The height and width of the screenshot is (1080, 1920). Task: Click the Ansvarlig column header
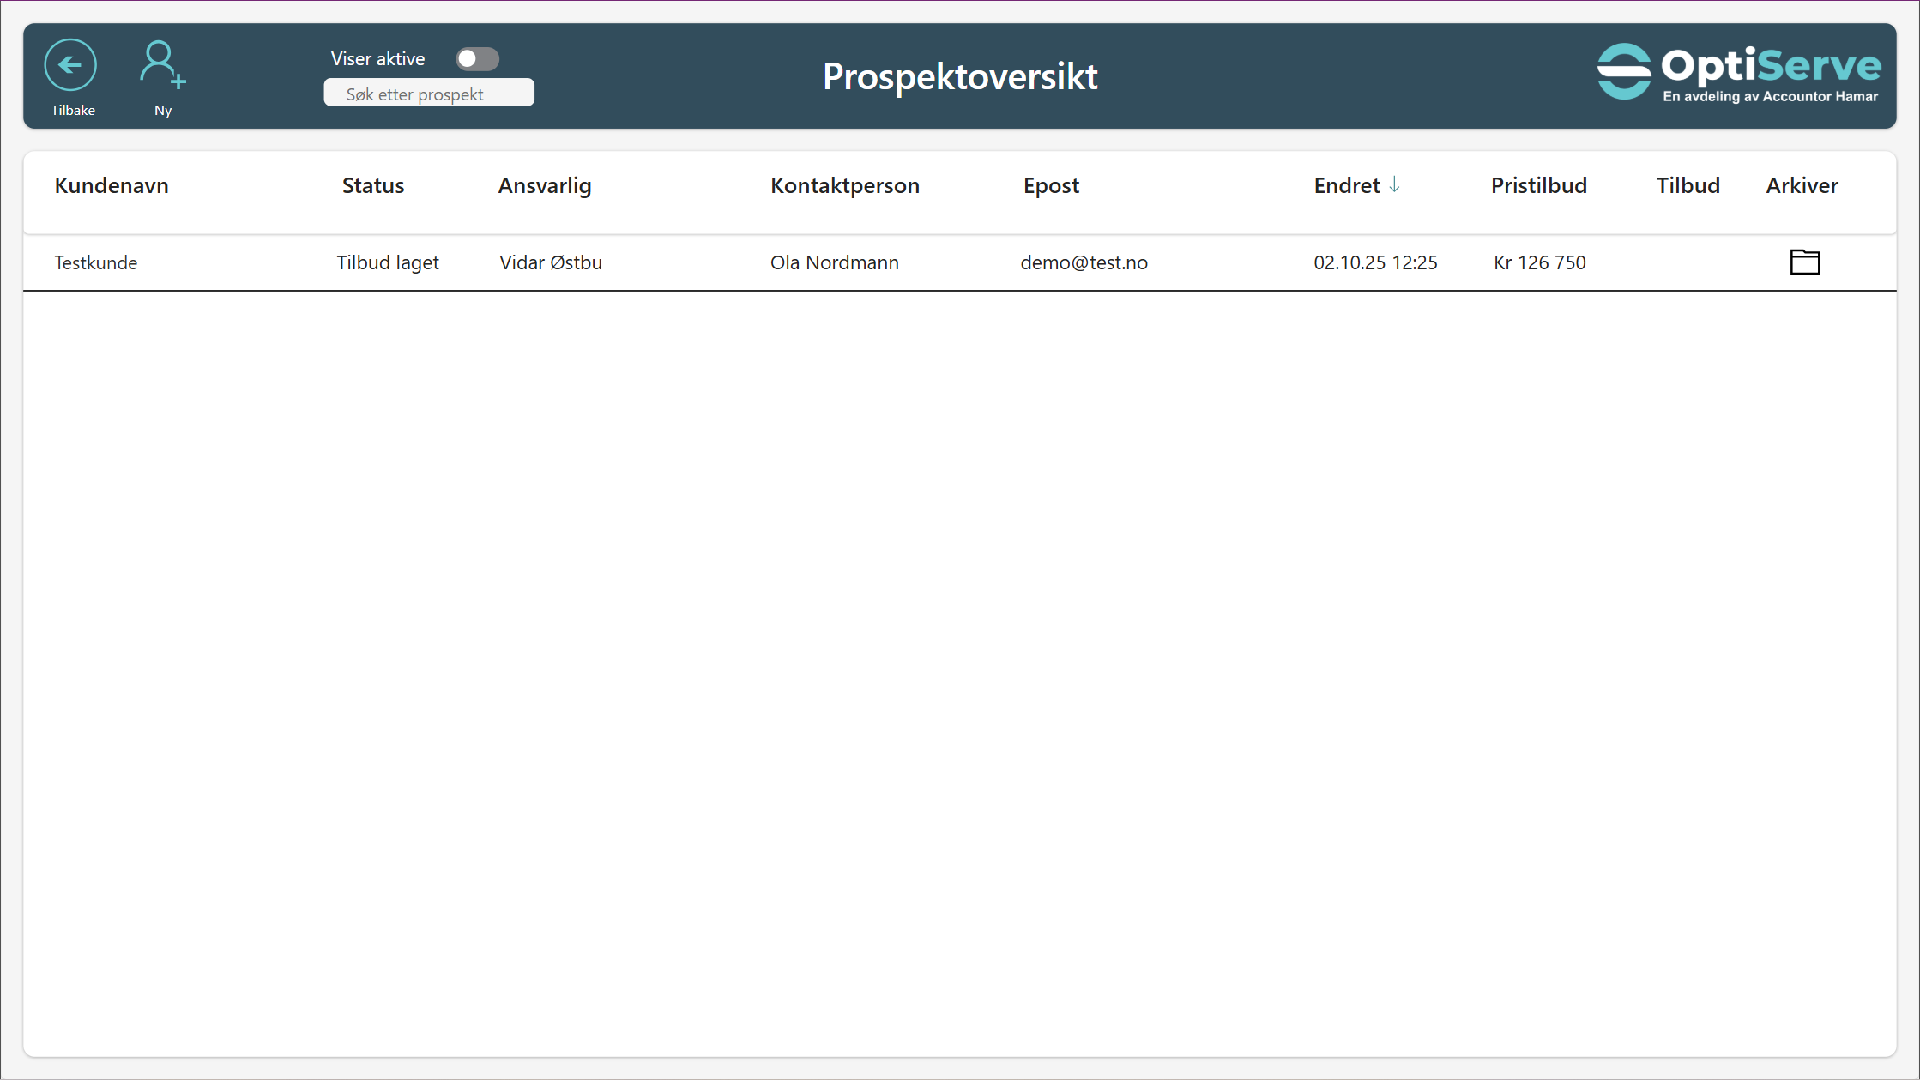point(544,185)
